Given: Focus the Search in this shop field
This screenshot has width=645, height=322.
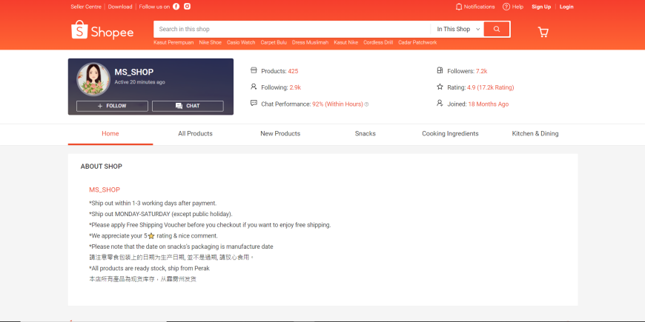Looking at the screenshot, I should (292, 29).
